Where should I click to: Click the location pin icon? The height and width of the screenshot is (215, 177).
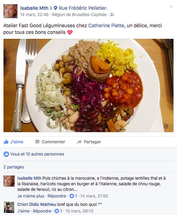click(56, 8)
